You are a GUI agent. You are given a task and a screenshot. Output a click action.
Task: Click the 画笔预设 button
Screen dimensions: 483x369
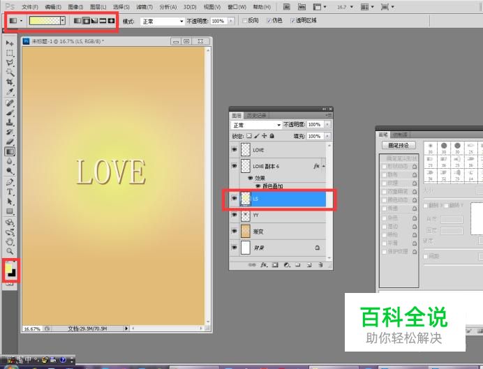[x=399, y=145]
